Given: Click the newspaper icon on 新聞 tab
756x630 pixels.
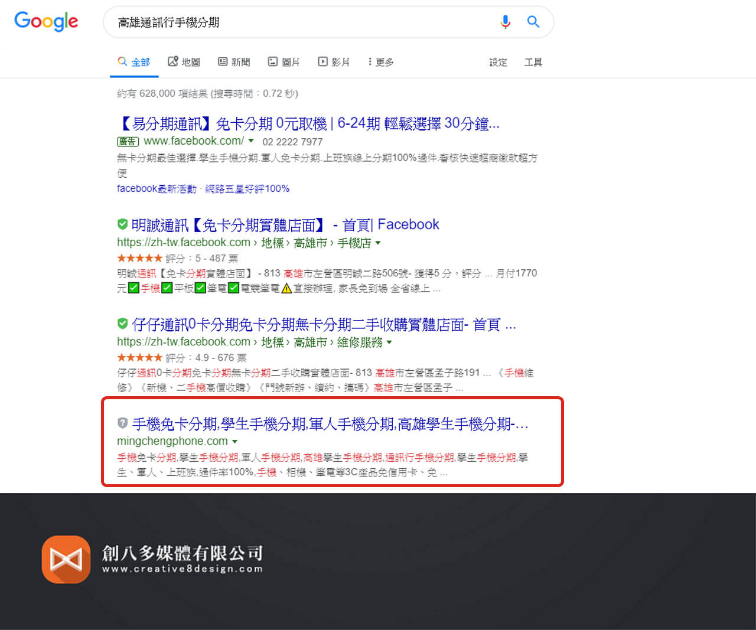Looking at the screenshot, I should point(223,61).
